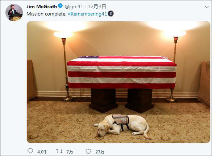212x156 pixels.
Task: Click the blue verified badge
Action: point(60,6)
